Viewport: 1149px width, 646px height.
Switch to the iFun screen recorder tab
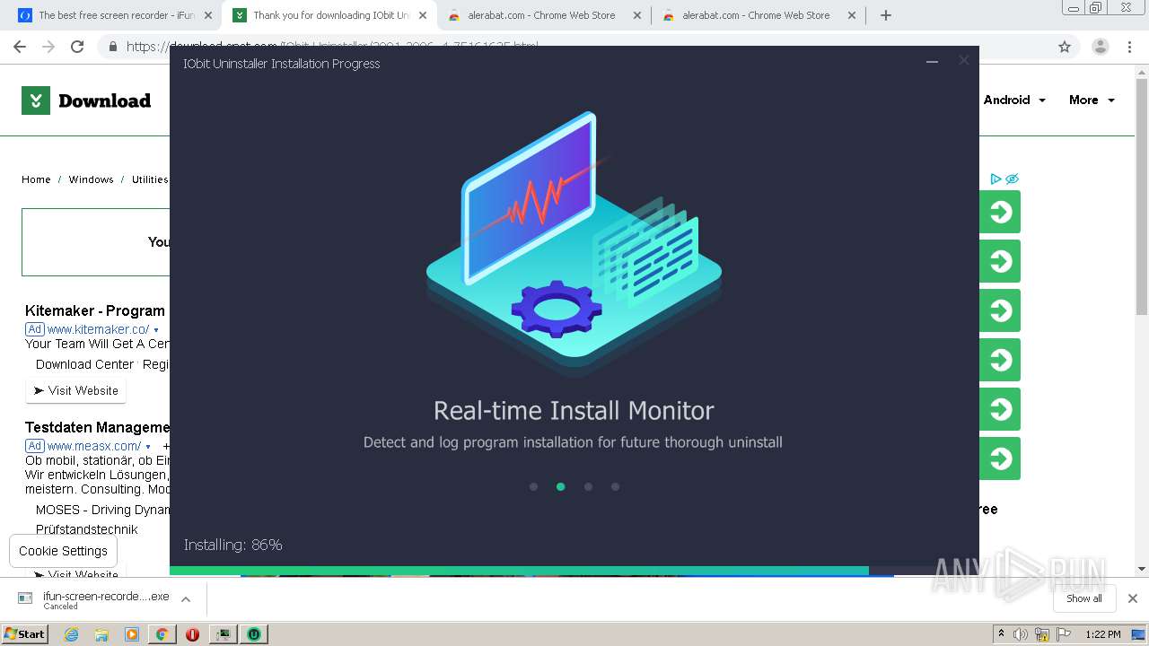coord(116,15)
